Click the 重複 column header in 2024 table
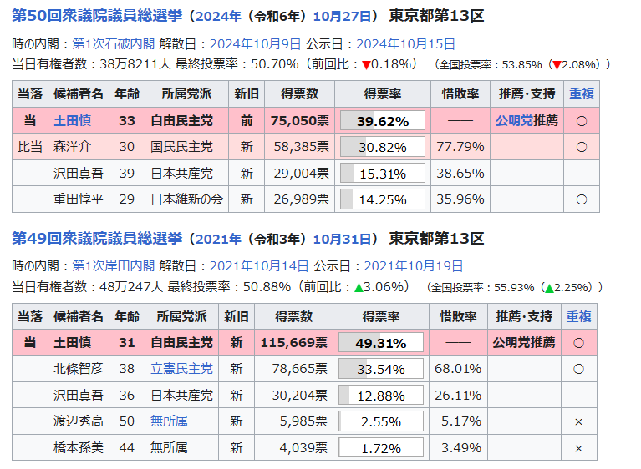The height and width of the screenshot is (469, 641). 581,94
